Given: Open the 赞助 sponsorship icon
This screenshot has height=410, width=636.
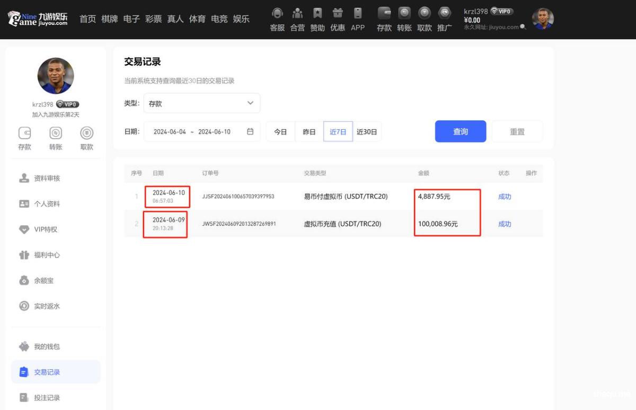Looking at the screenshot, I should pos(317,13).
